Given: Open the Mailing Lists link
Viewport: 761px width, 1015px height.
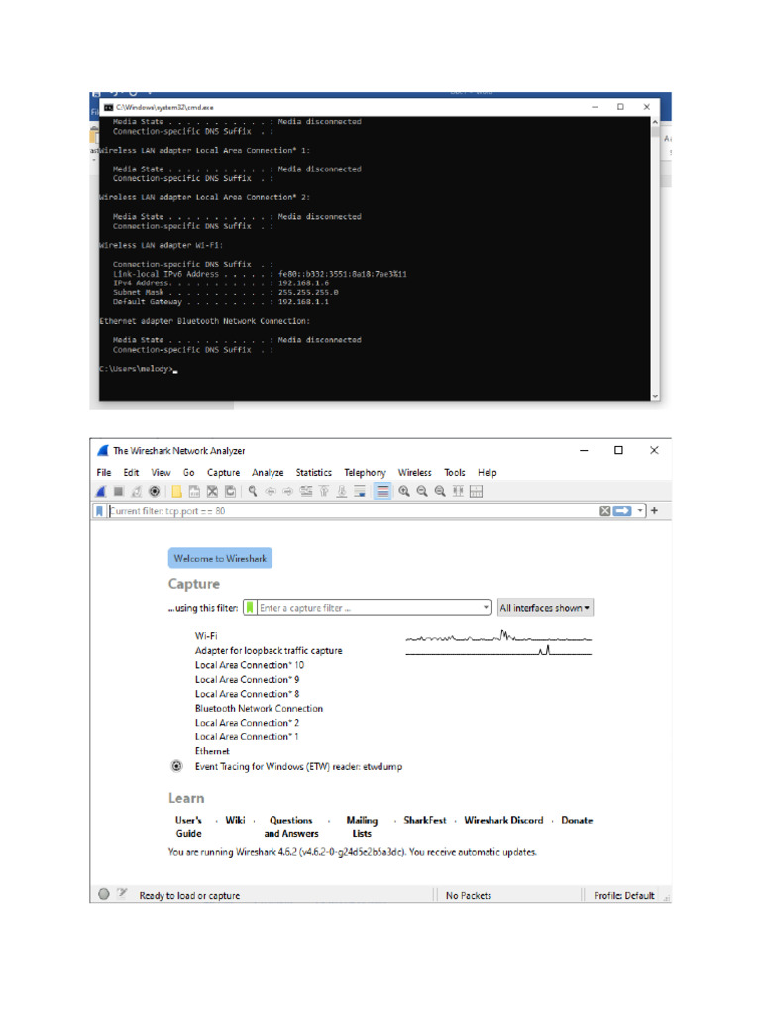Looking at the screenshot, I should [362, 827].
